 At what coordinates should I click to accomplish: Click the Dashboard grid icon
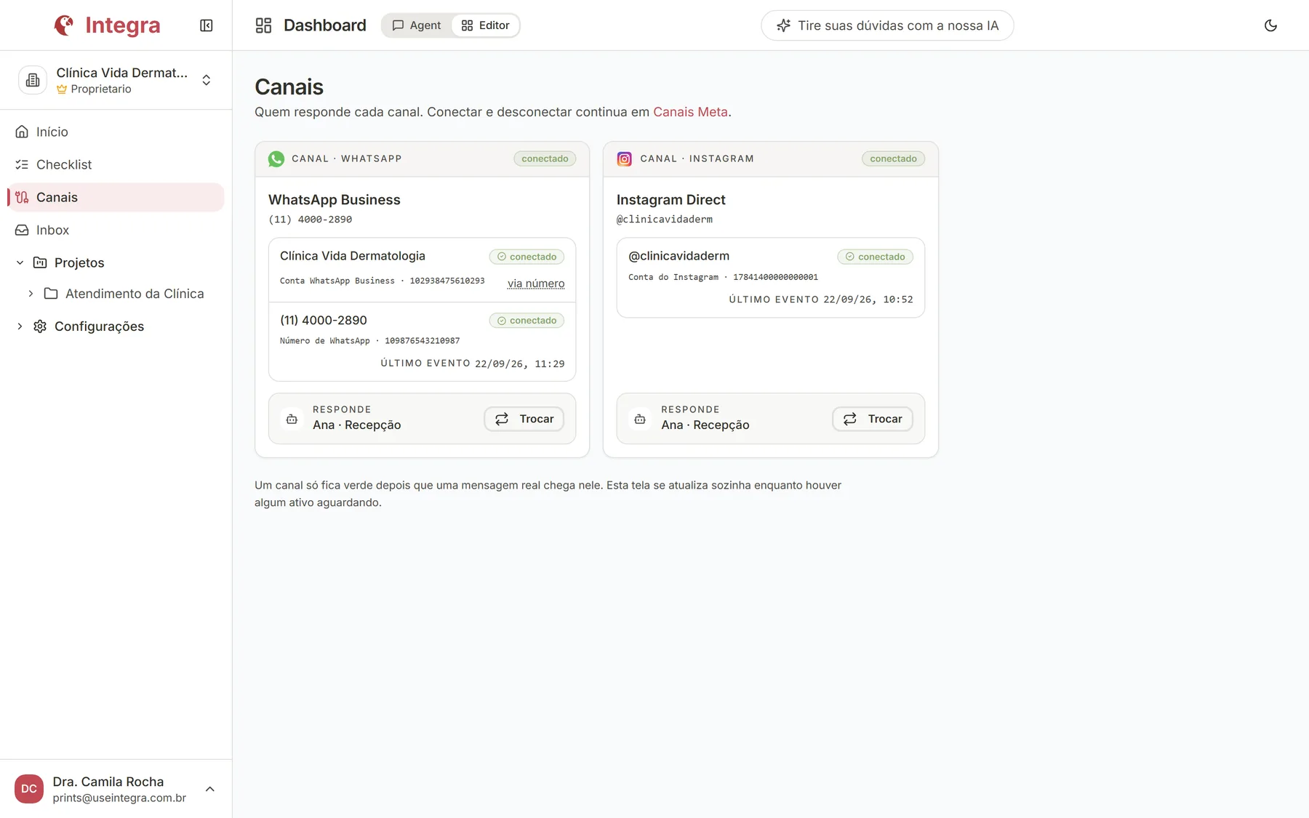pos(263,25)
